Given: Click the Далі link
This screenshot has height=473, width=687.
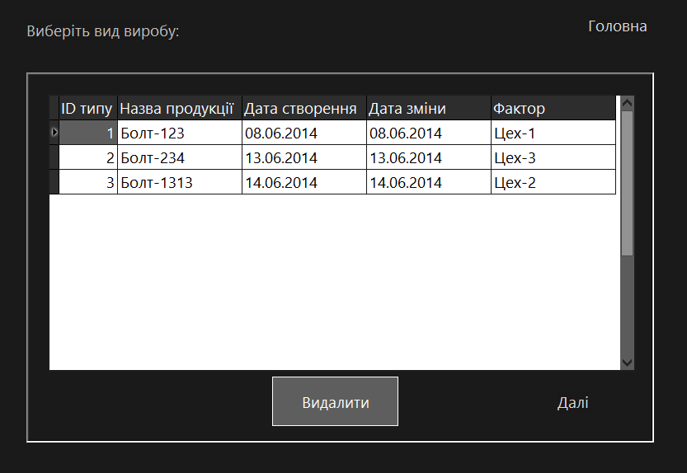Looking at the screenshot, I should pos(572,402).
